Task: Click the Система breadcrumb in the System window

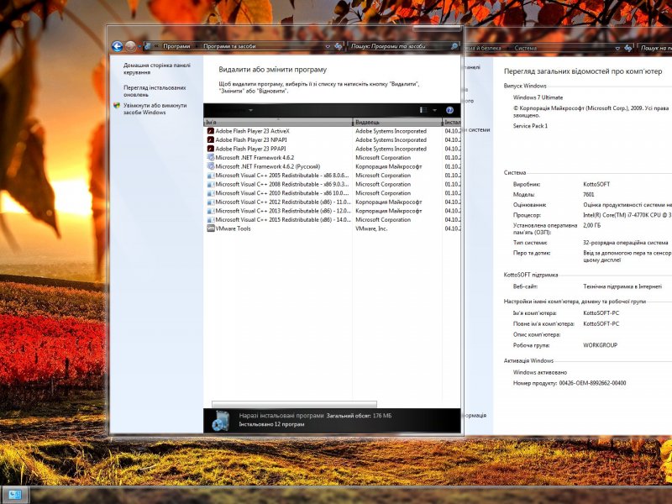Action: pos(526,48)
